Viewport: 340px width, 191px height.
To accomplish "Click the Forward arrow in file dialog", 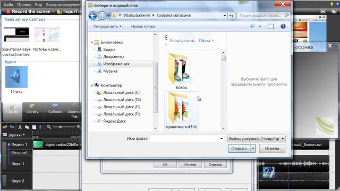I will 102,15.
